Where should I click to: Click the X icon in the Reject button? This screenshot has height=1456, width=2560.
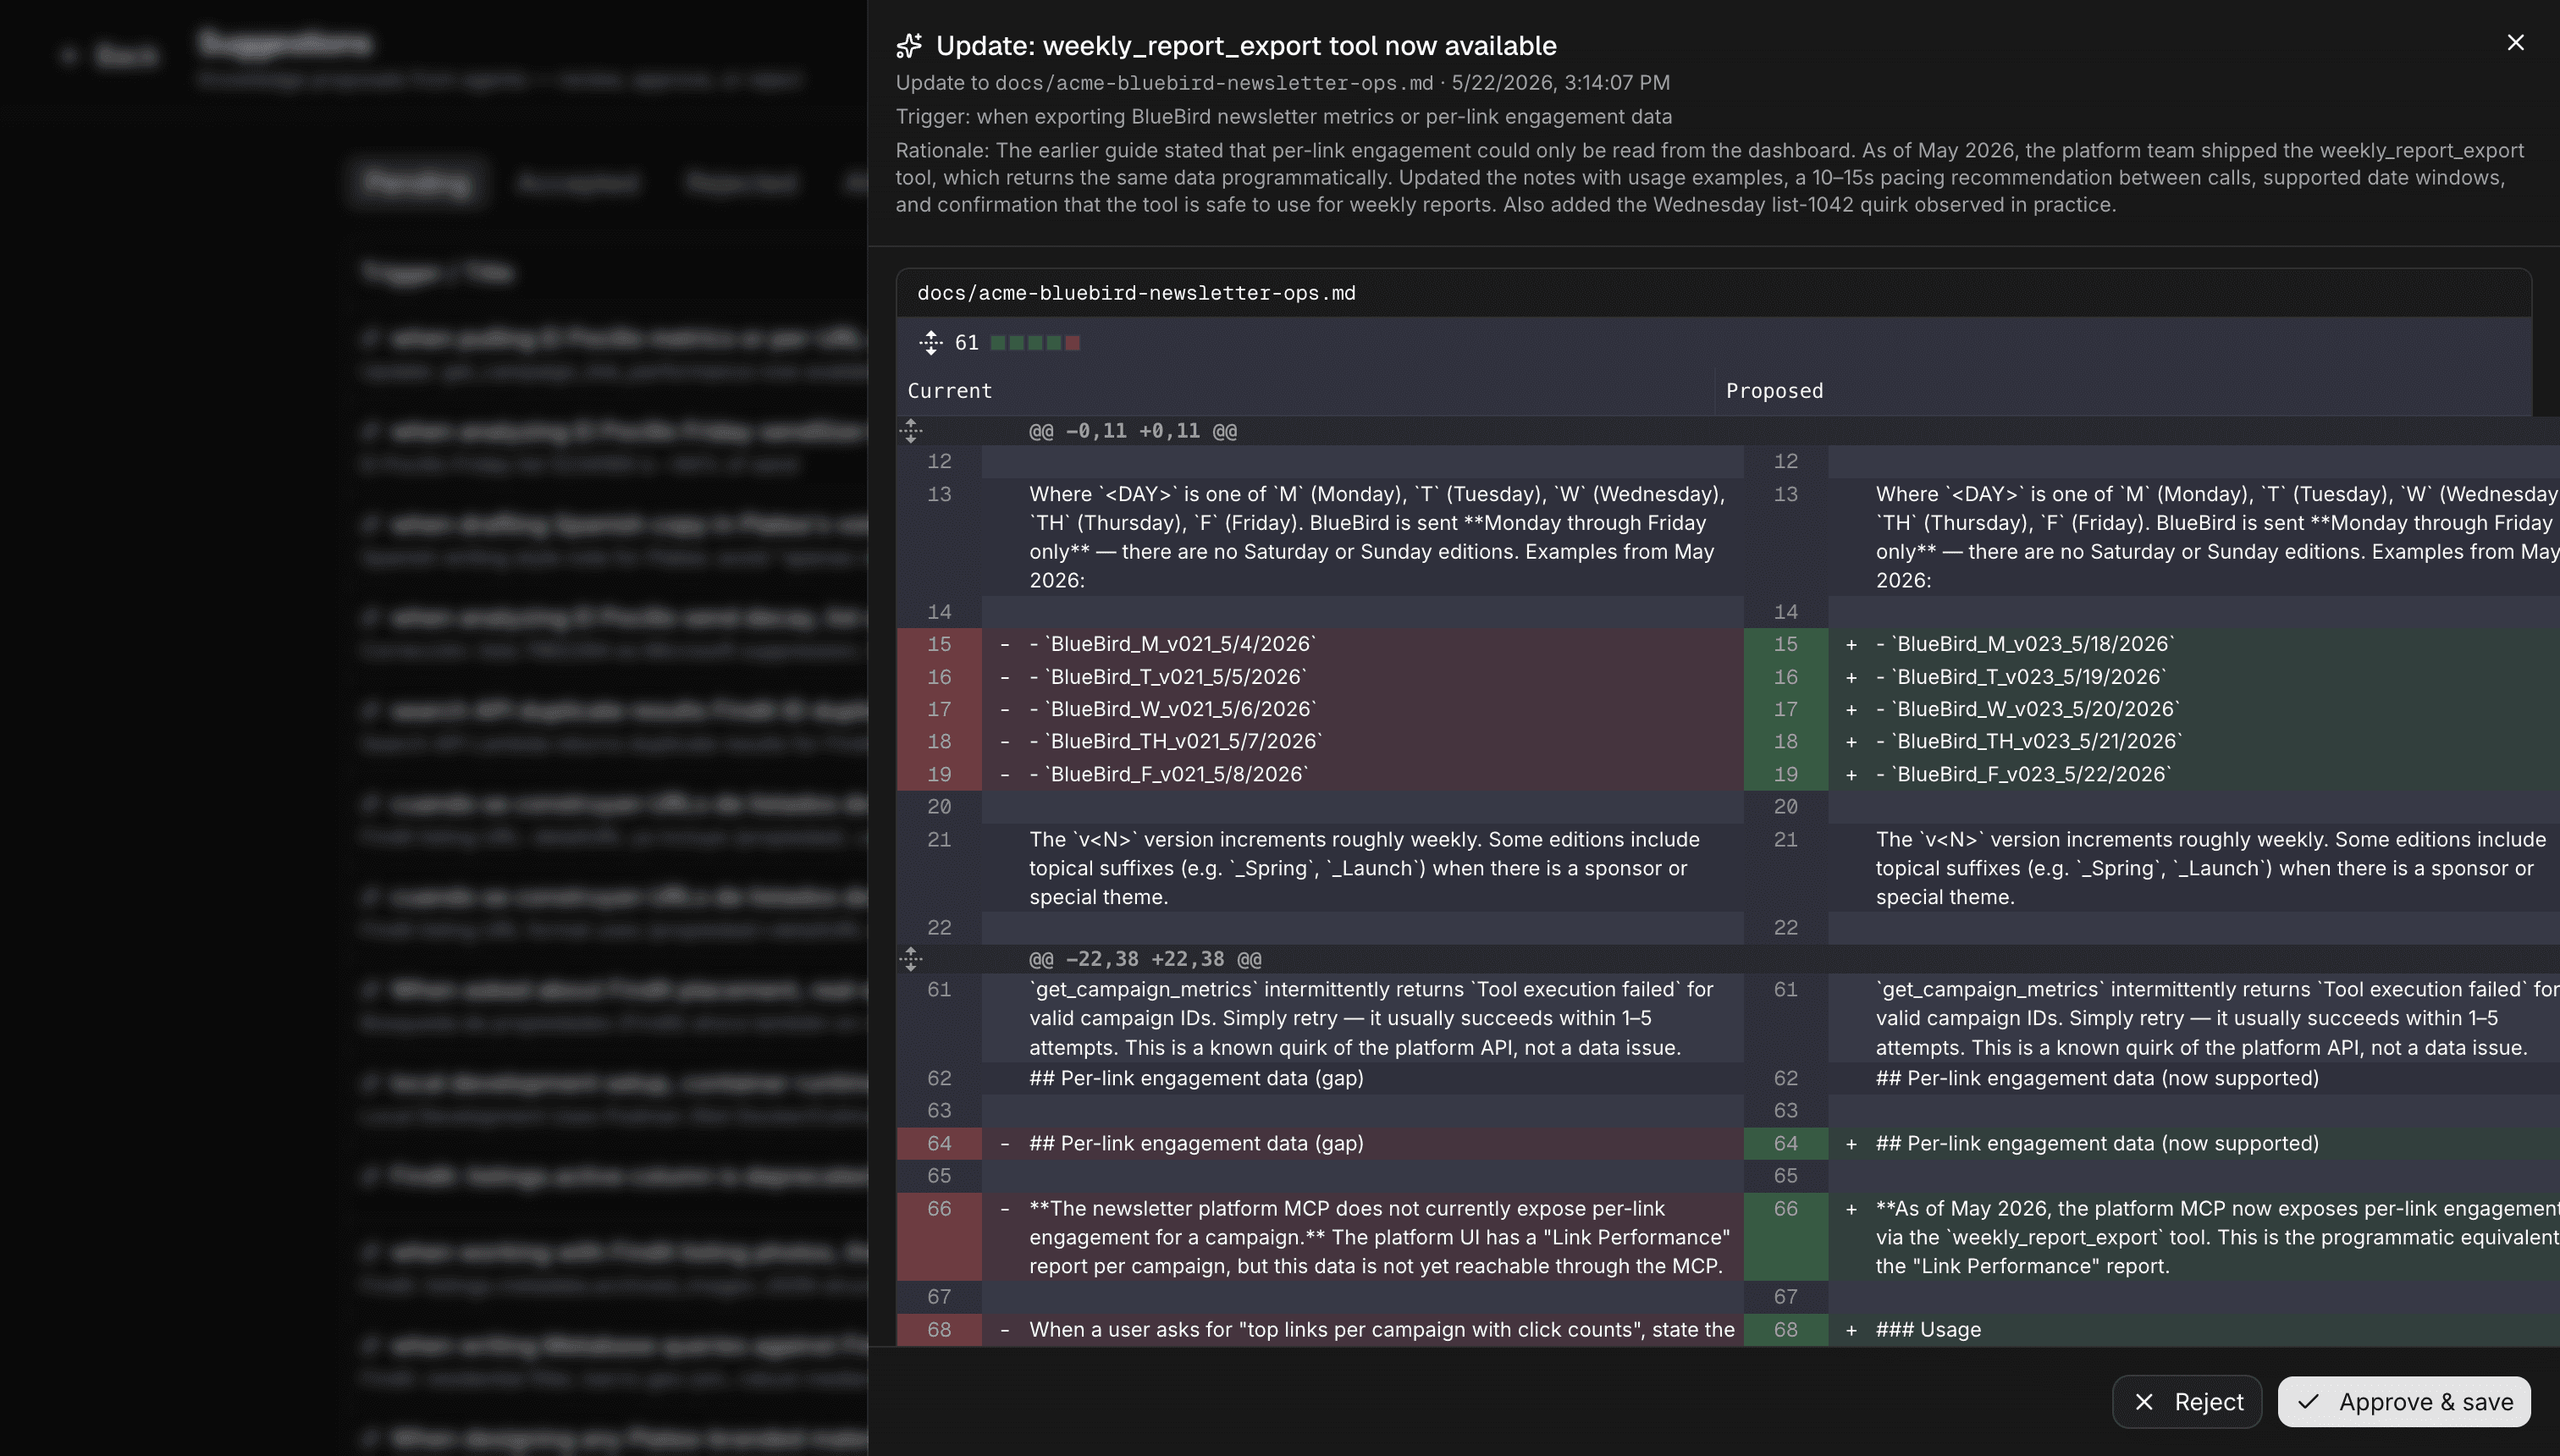pyautogui.click(x=2144, y=1402)
